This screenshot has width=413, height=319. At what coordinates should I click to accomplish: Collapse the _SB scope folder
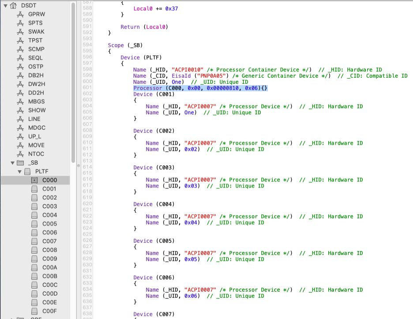(x=13, y=163)
